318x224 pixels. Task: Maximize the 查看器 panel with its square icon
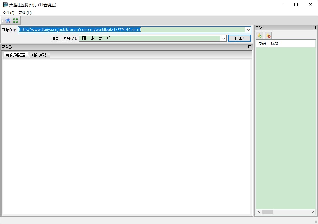coord(249,47)
